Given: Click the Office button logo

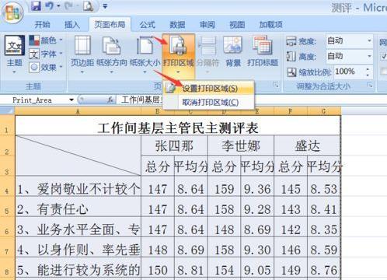Looking at the screenshot, I should point(12,12).
